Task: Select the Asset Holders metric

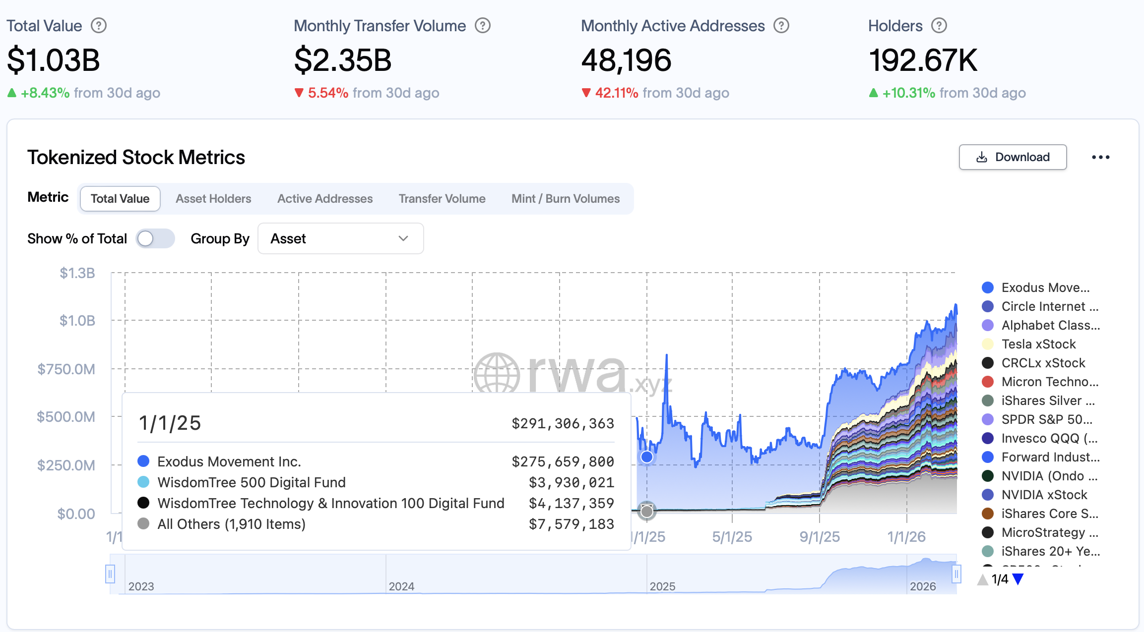Action: (213, 198)
